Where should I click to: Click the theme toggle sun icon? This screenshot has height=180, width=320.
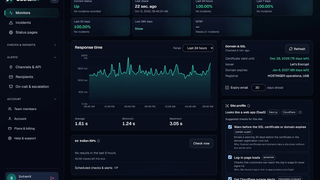[x=54, y=1]
